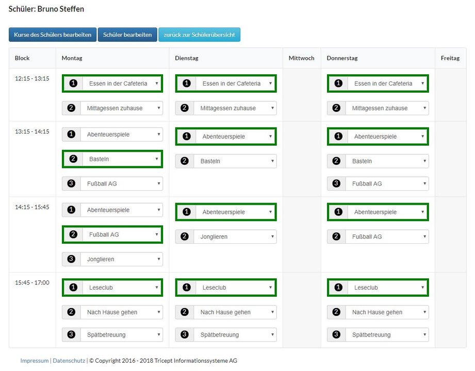The width and height of the screenshot is (475, 371).
Task: Click the Mittwoch column header
Action: point(301,58)
